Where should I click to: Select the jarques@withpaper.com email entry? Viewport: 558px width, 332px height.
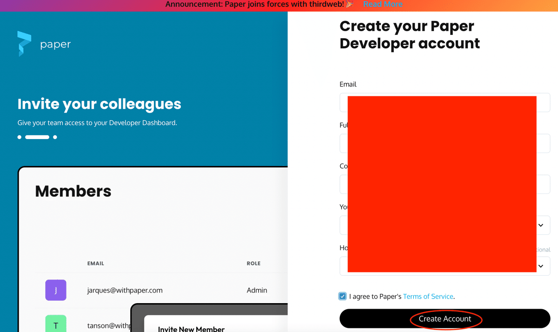tap(125, 290)
